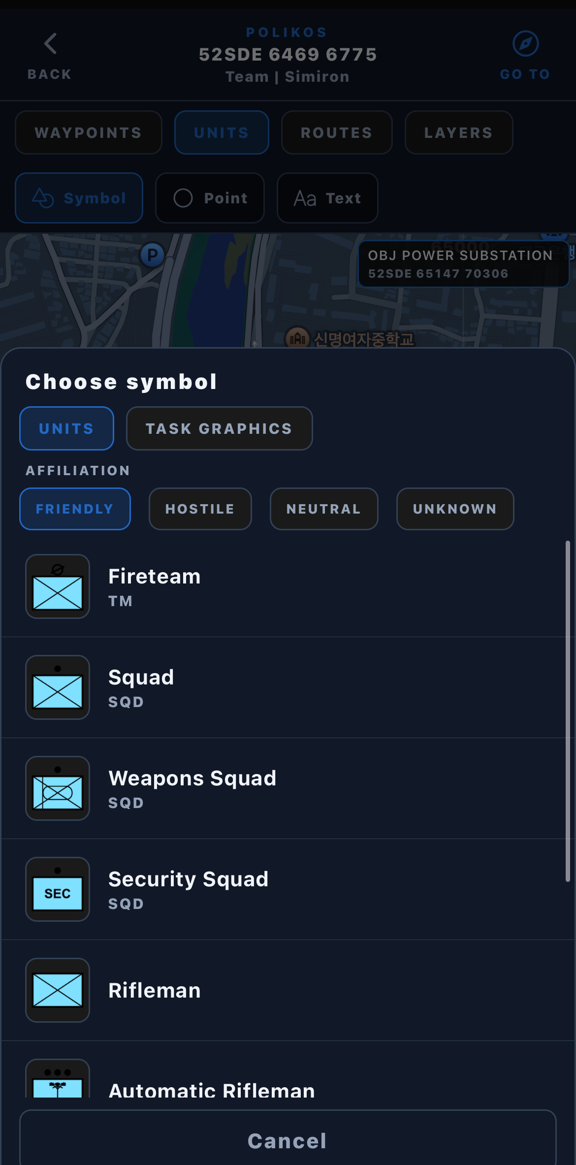Click the symbol list scrollbar

coord(568,712)
